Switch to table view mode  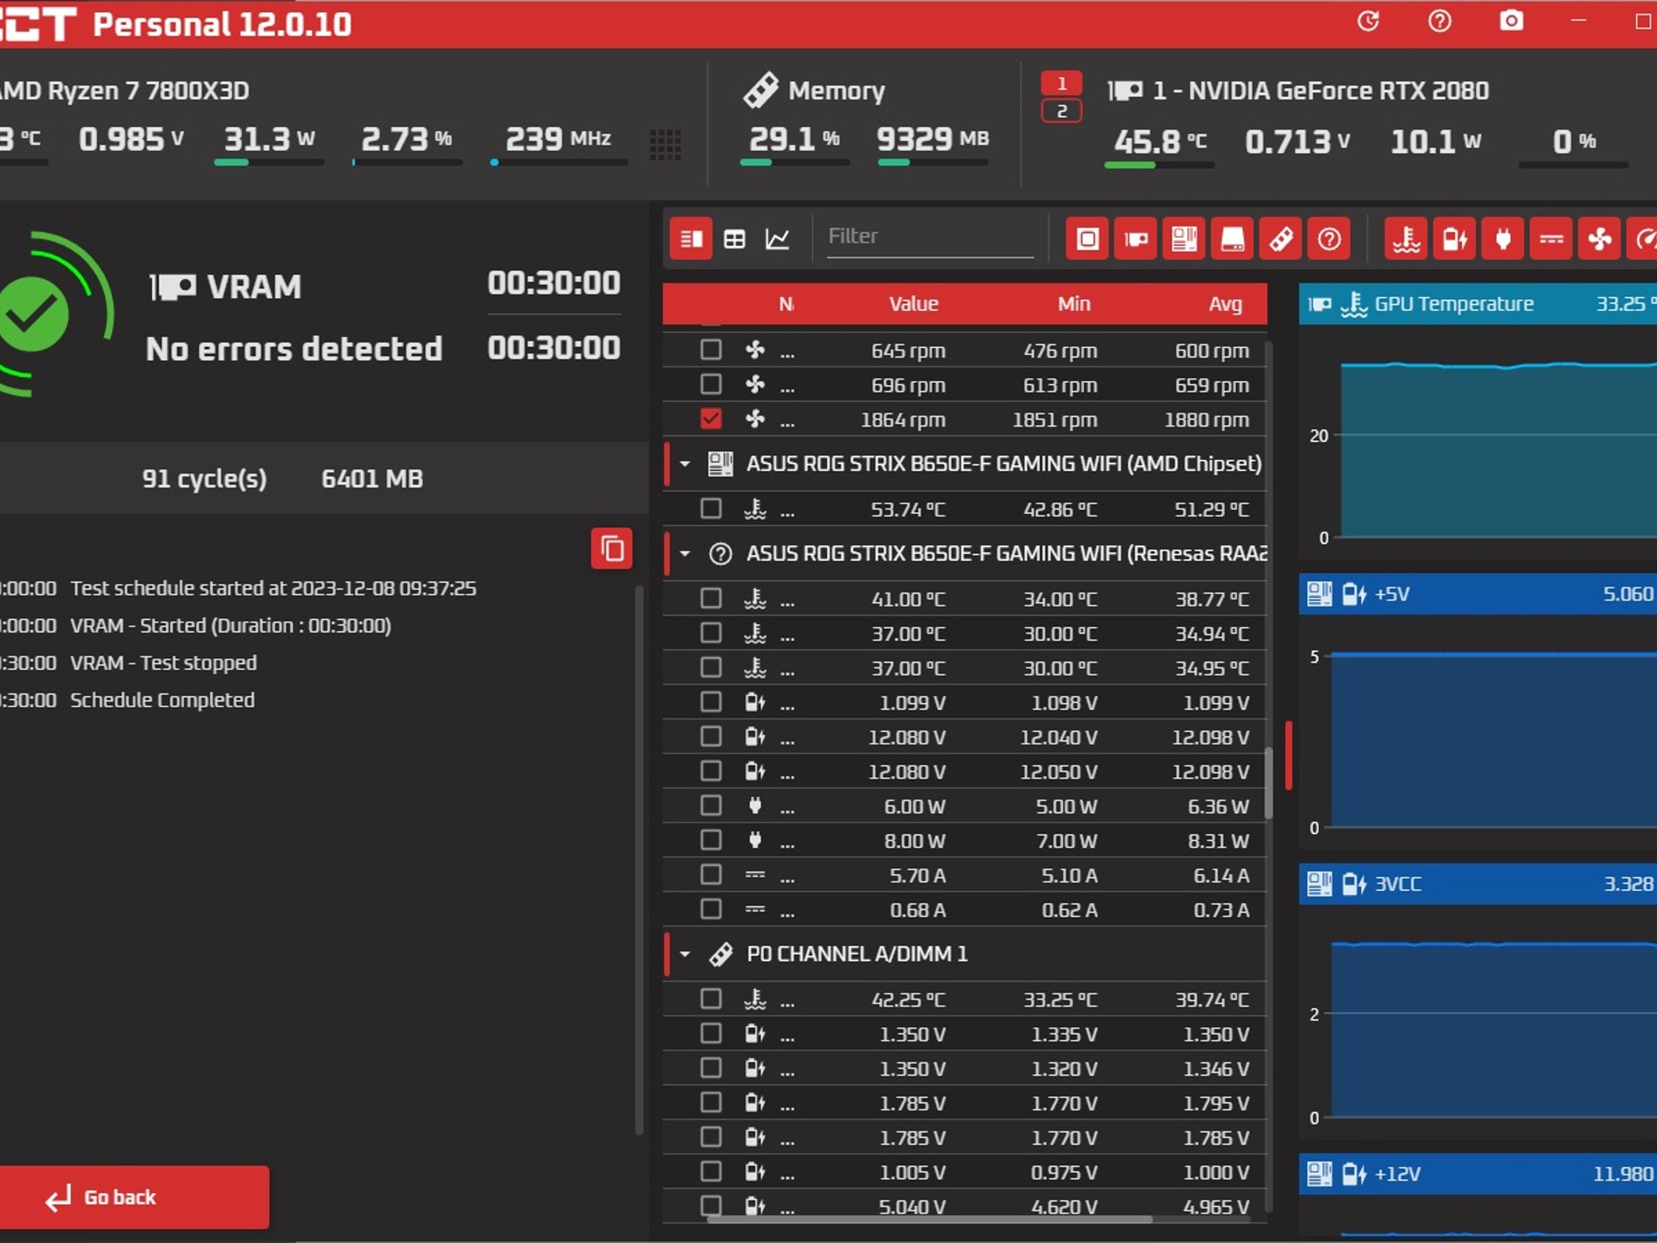(735, 239)
